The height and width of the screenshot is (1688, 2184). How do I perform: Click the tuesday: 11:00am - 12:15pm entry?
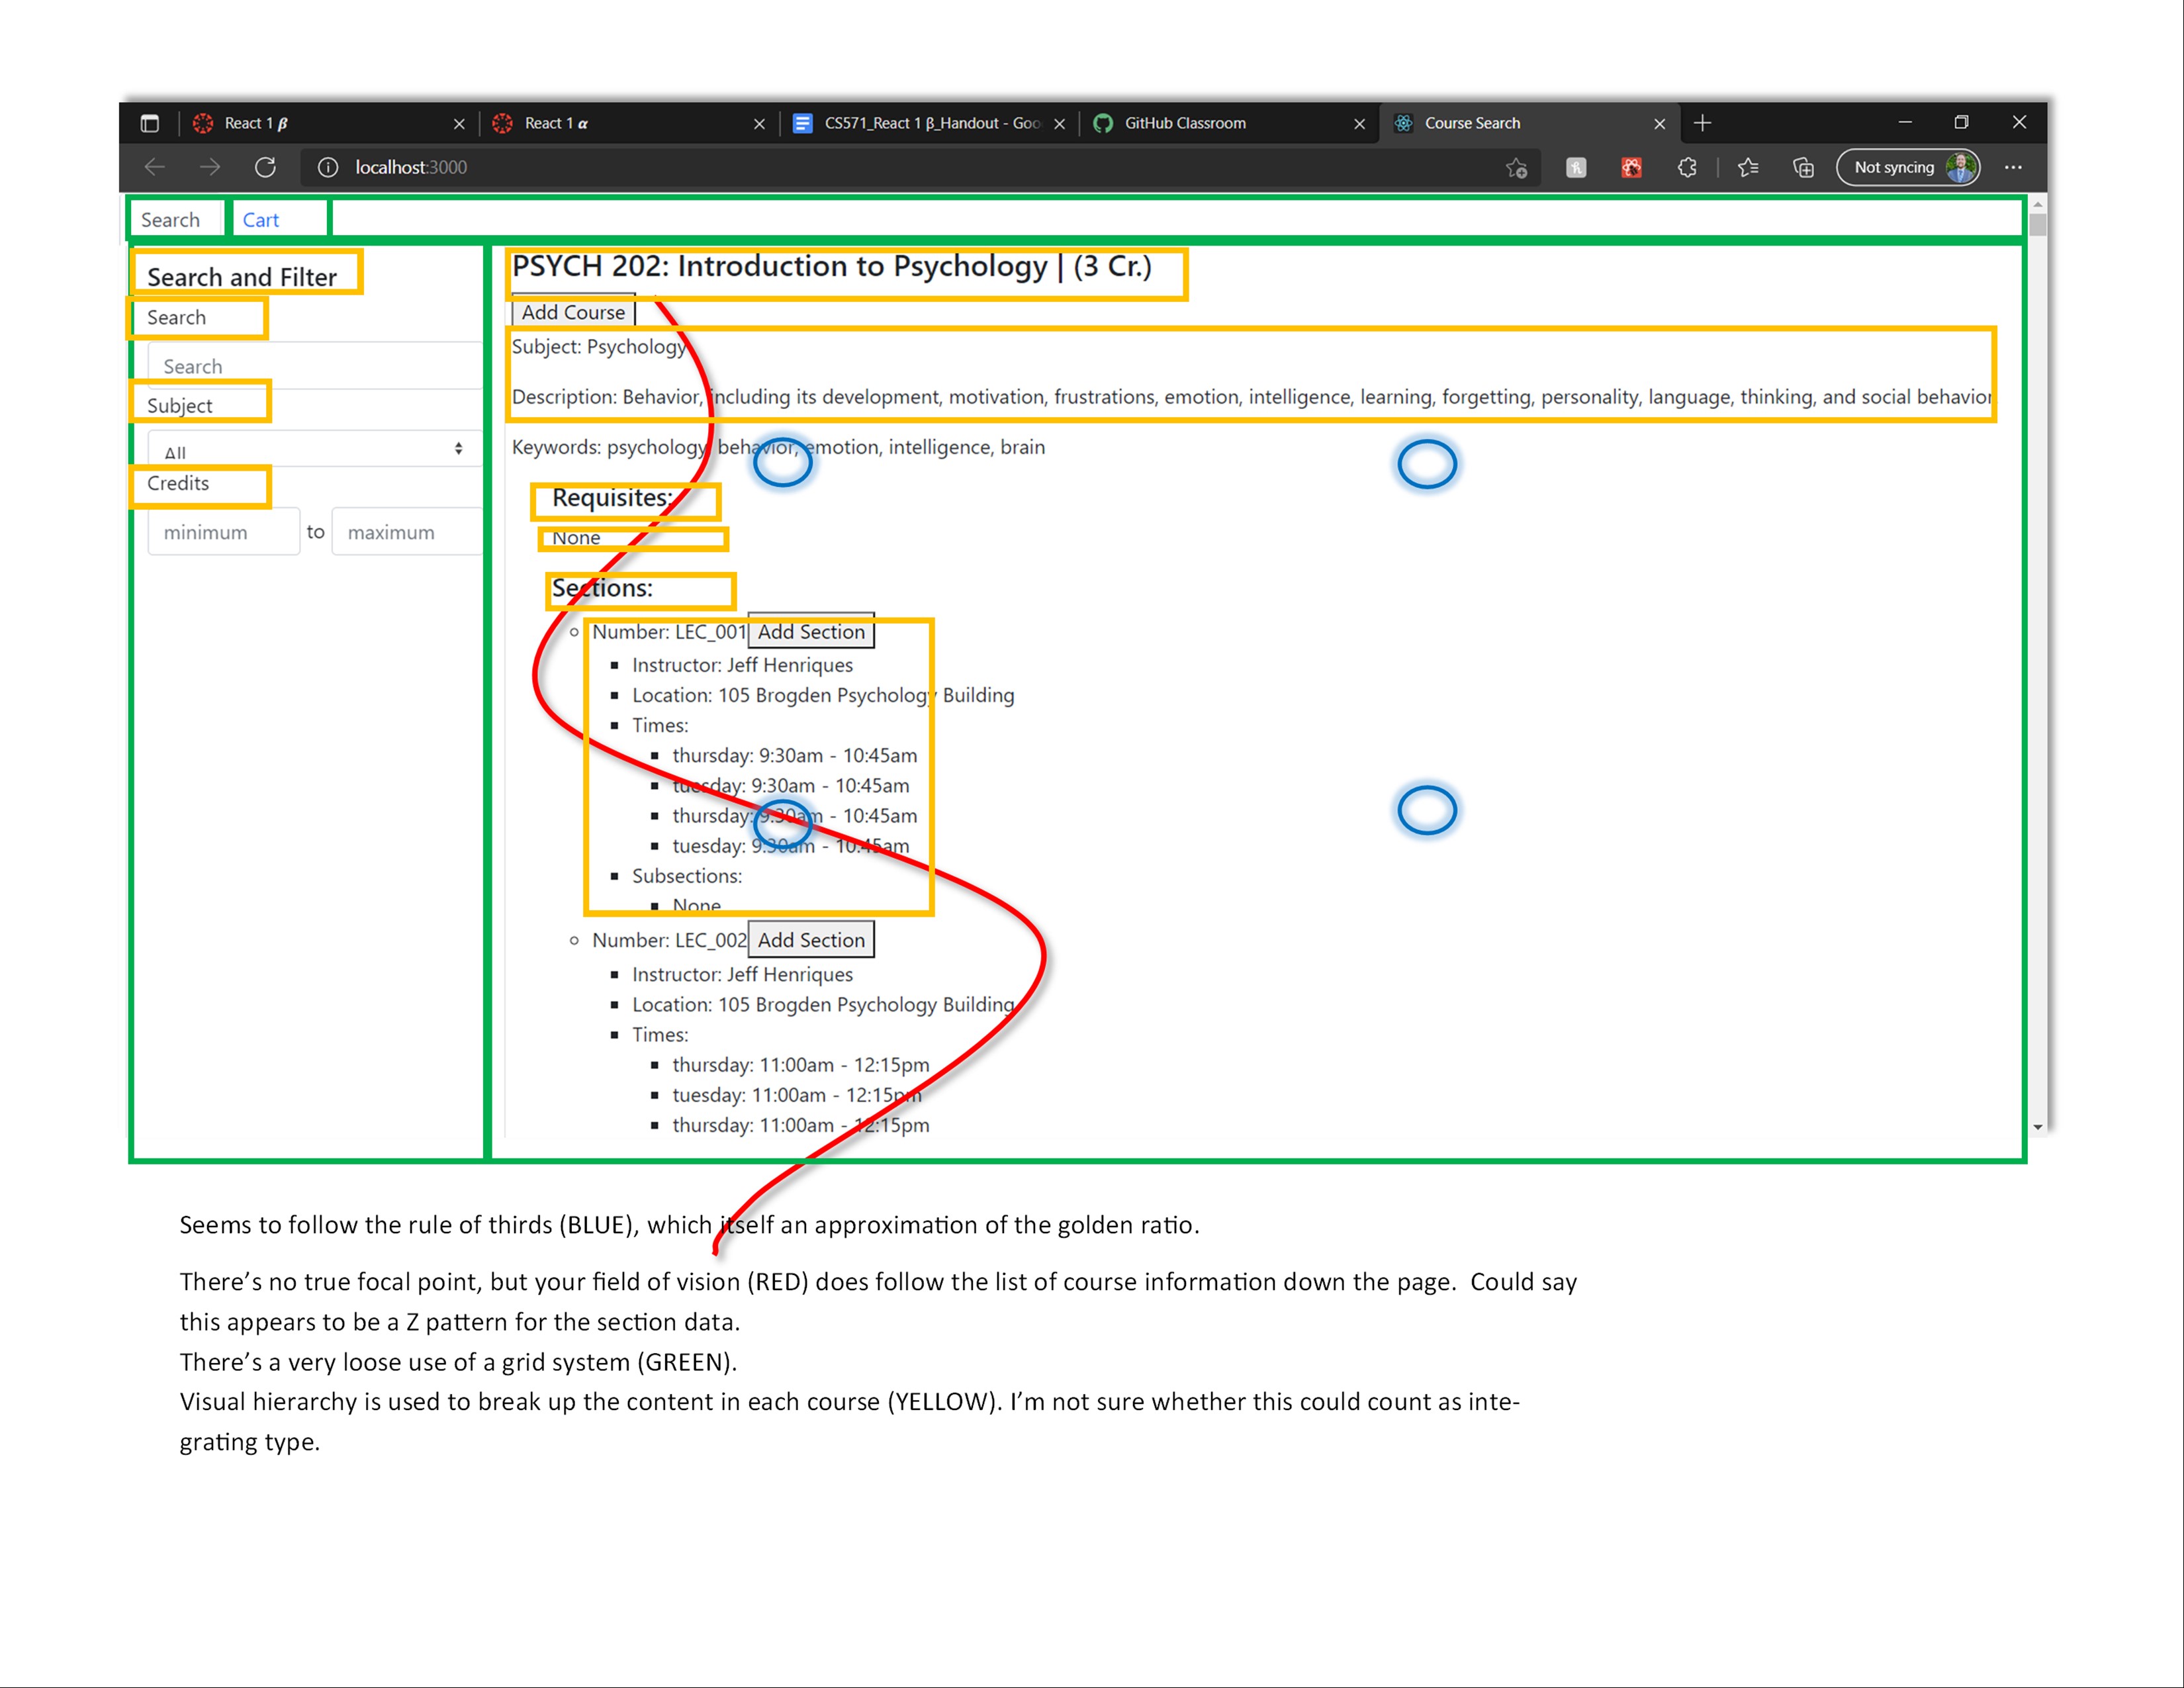[x=797, y=1095]
